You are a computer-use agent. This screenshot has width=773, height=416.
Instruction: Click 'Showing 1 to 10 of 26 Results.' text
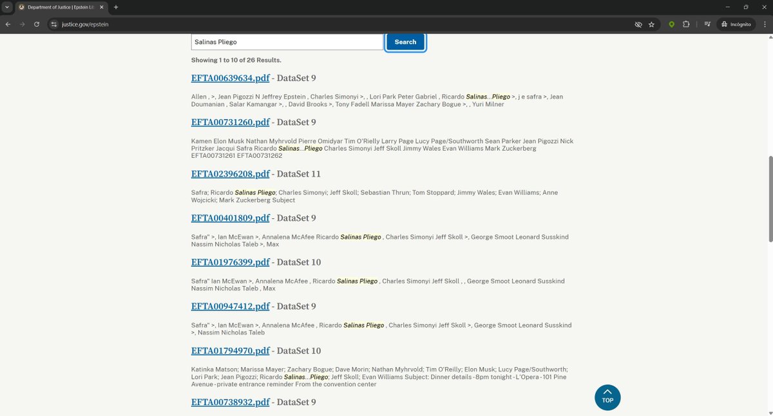(x=236, y=60)
